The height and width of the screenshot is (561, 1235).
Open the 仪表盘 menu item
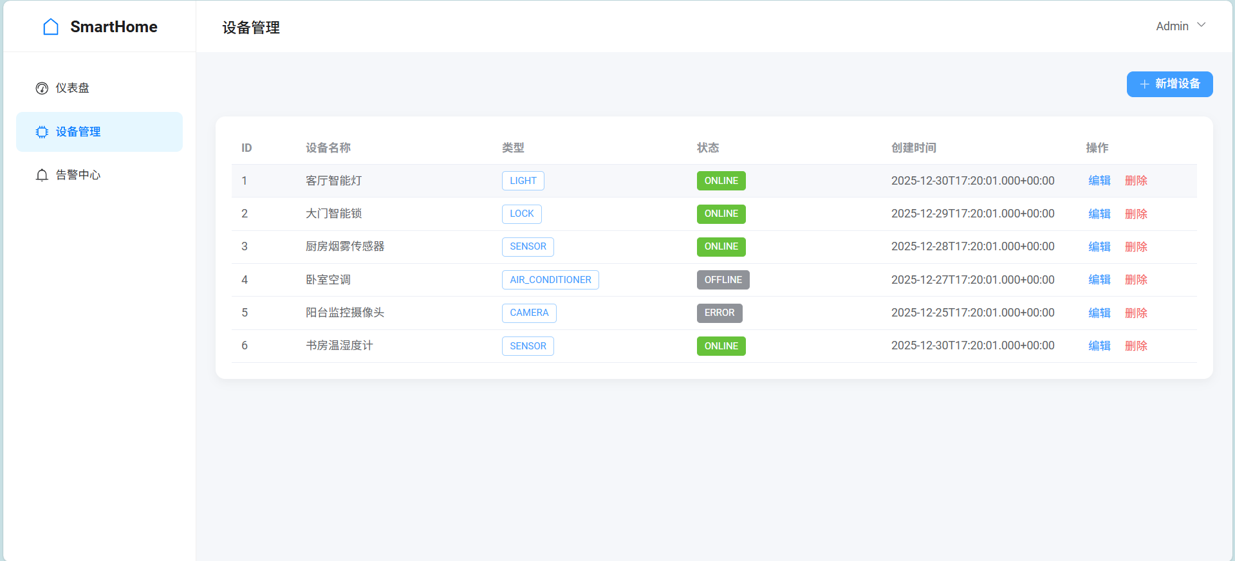pyautogui.click(x=72, y=88)
